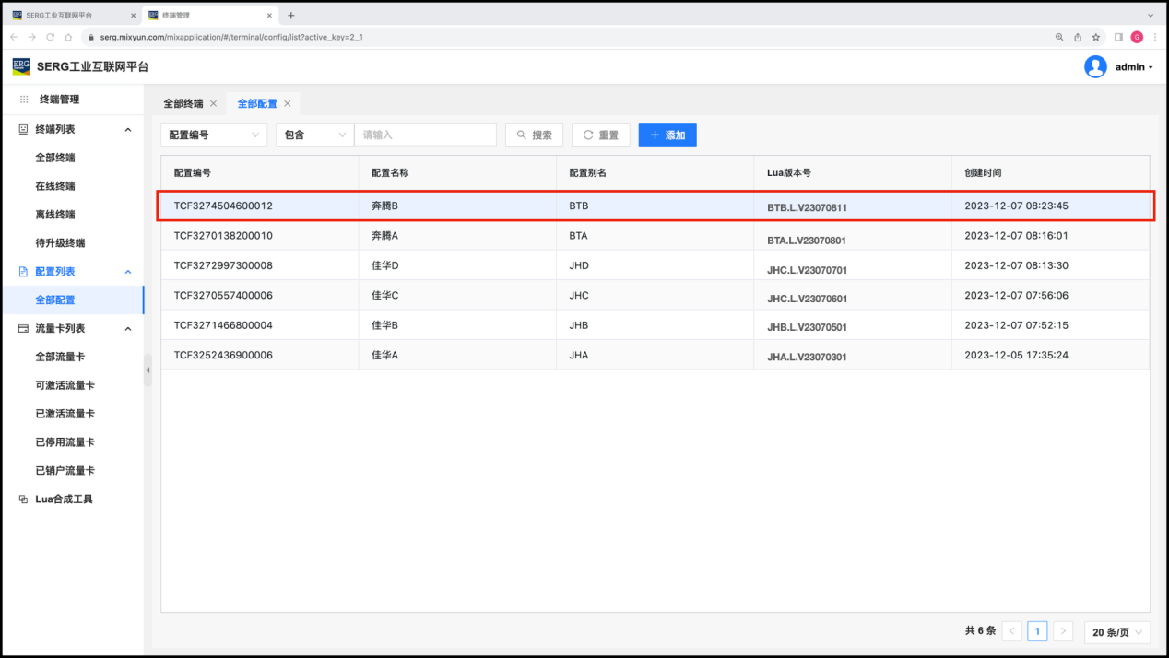Collapse the 流量卡列表 sidebar section
This screenshot has height=658, width=1169.
[128, 328]
